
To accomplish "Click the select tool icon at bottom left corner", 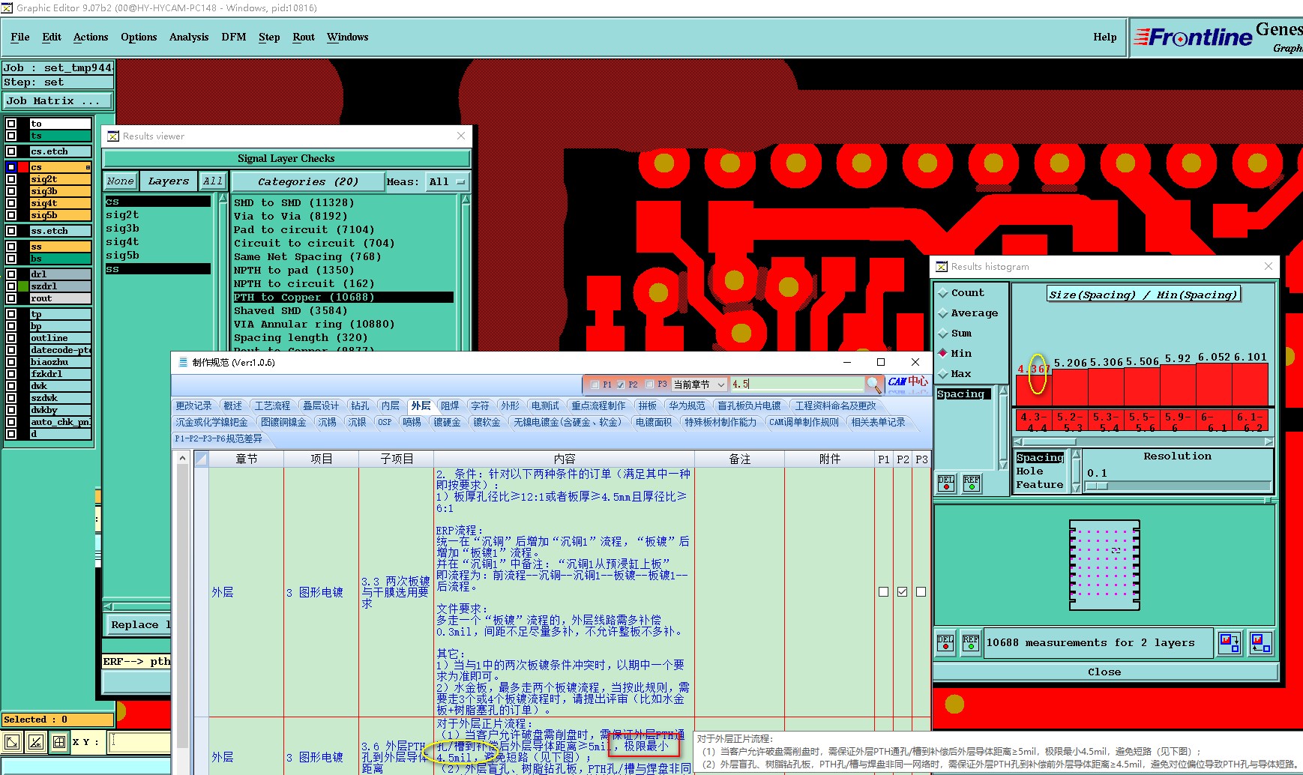I will click(x=12, y=742).
